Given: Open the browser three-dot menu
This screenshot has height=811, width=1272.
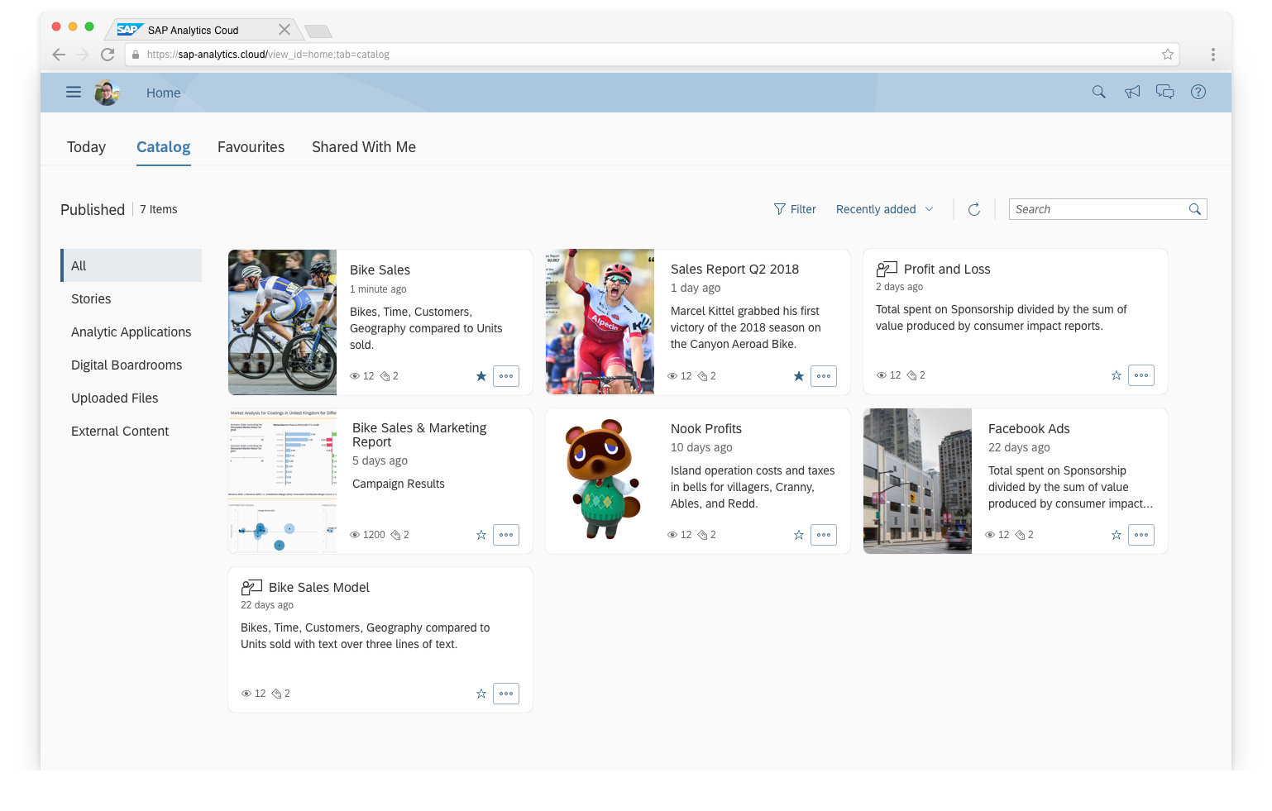Looking at the screenshot, I should pyautogui.click(x=1213, y=55).
